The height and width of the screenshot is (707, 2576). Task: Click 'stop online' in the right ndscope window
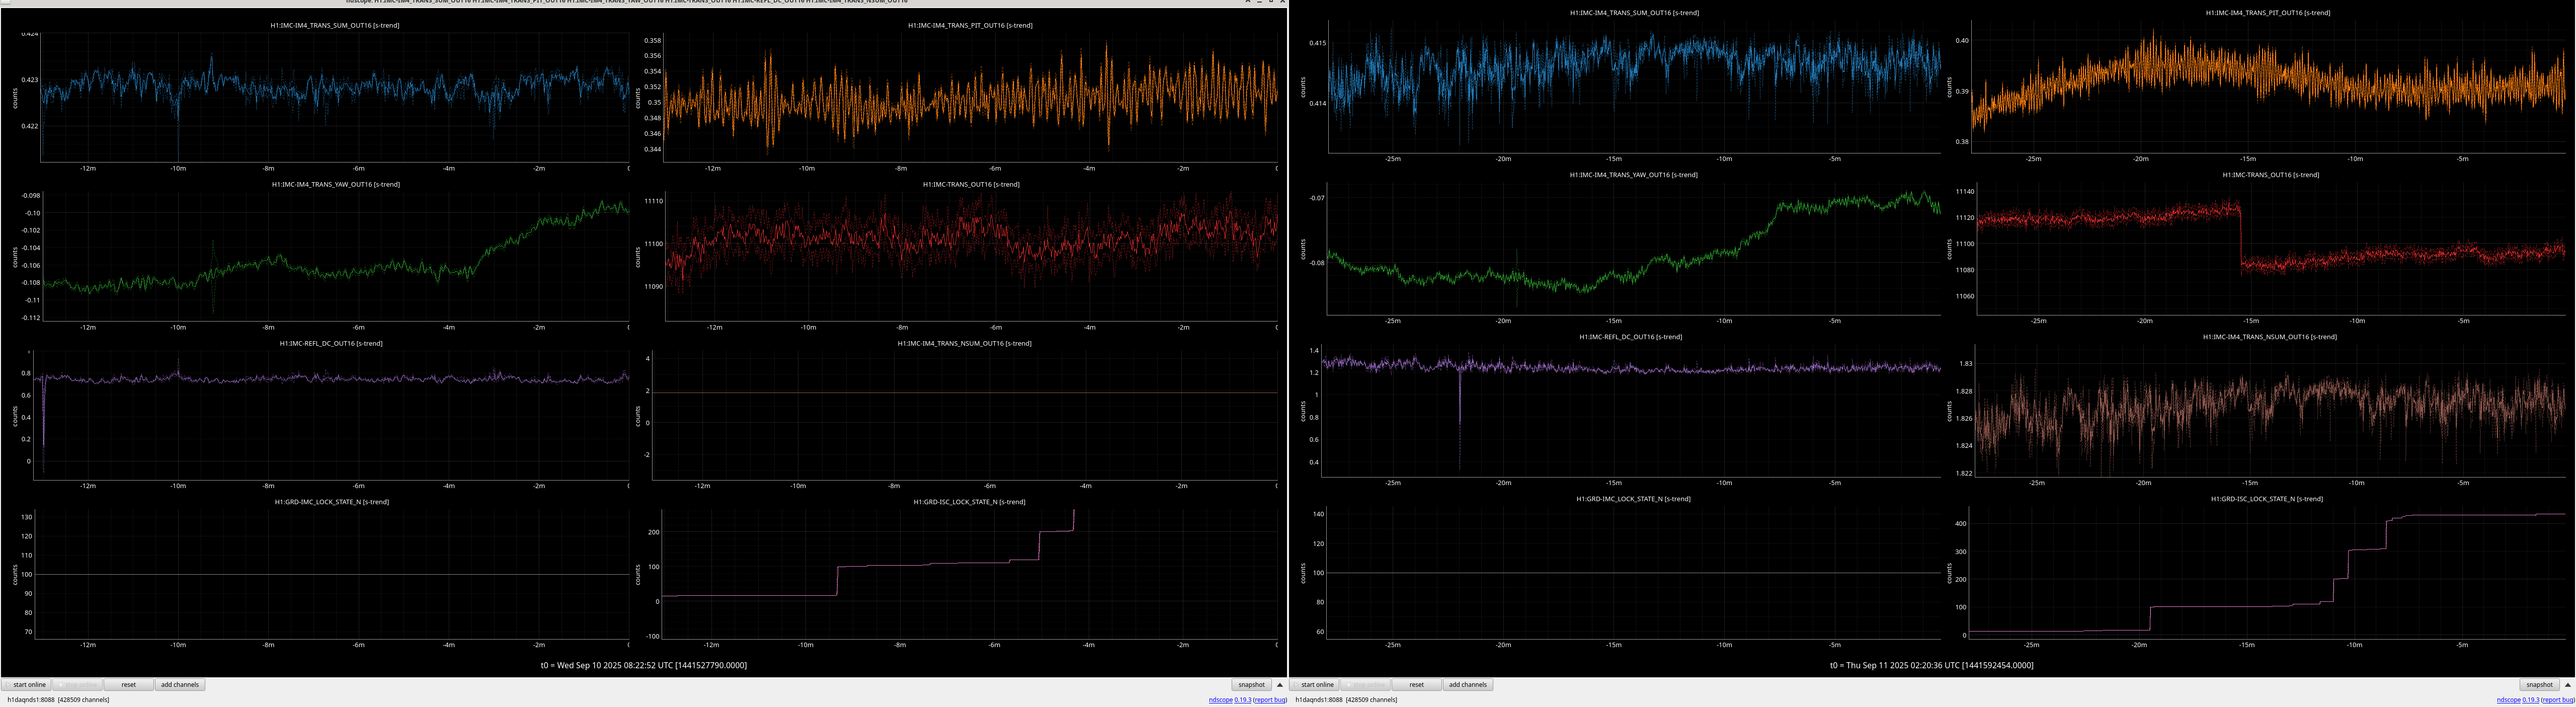pos(1366,685)
